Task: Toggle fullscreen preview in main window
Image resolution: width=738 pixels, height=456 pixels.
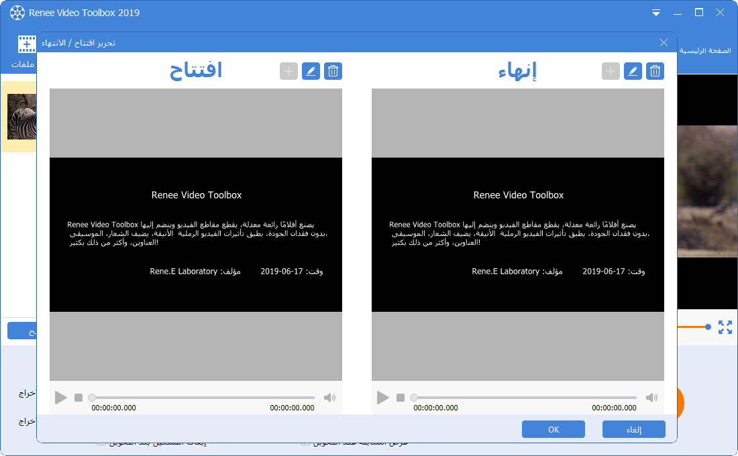Action: (725, 327)
